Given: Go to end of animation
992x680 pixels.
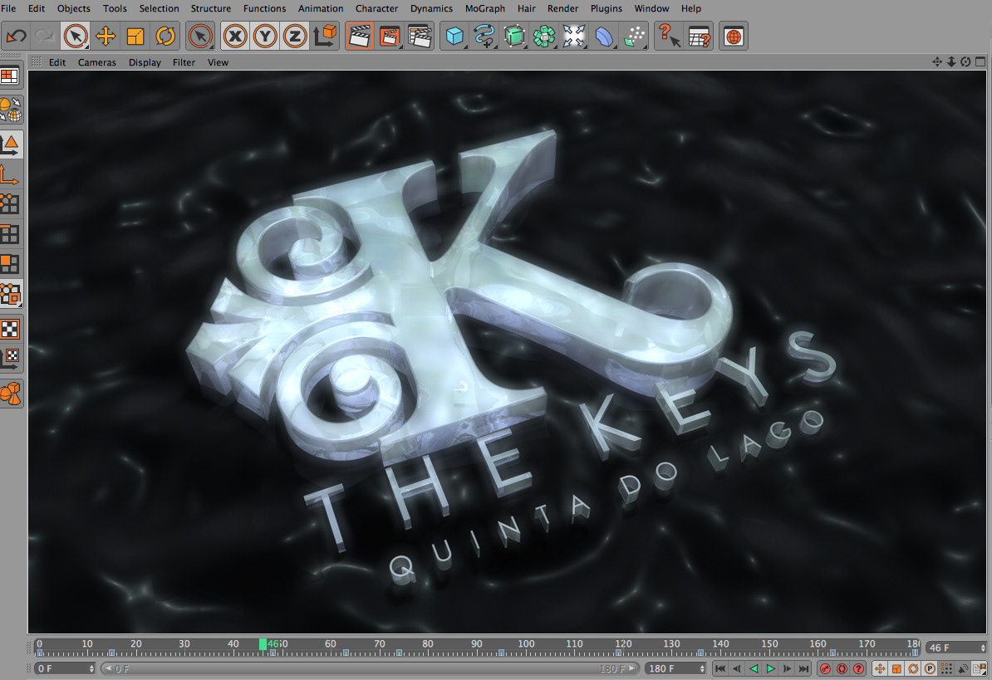Looking at the screenshot, I should coord(804,668).
